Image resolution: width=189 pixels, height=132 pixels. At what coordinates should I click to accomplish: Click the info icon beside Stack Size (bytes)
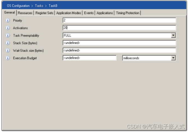(x=8, y=43)
